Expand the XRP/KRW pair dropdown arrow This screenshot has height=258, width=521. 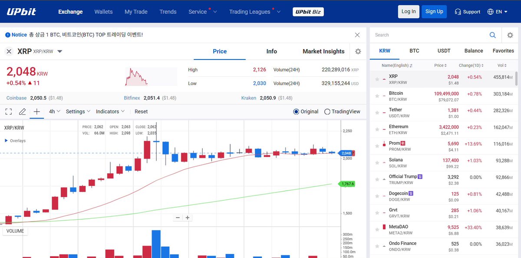coord(60,51)
